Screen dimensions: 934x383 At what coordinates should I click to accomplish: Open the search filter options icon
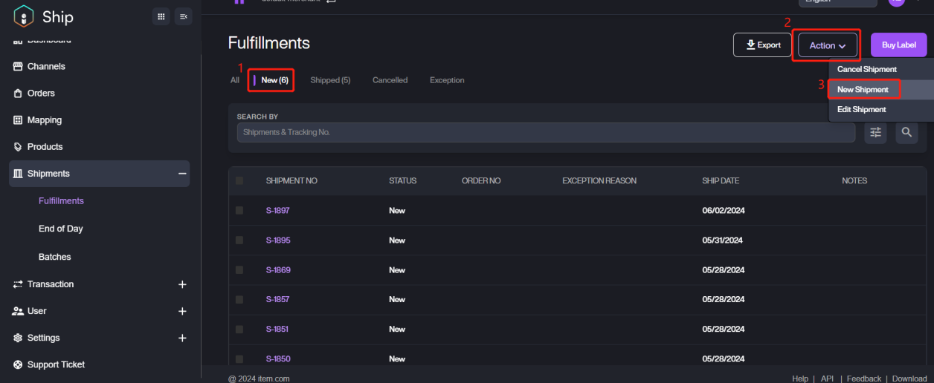876,132
